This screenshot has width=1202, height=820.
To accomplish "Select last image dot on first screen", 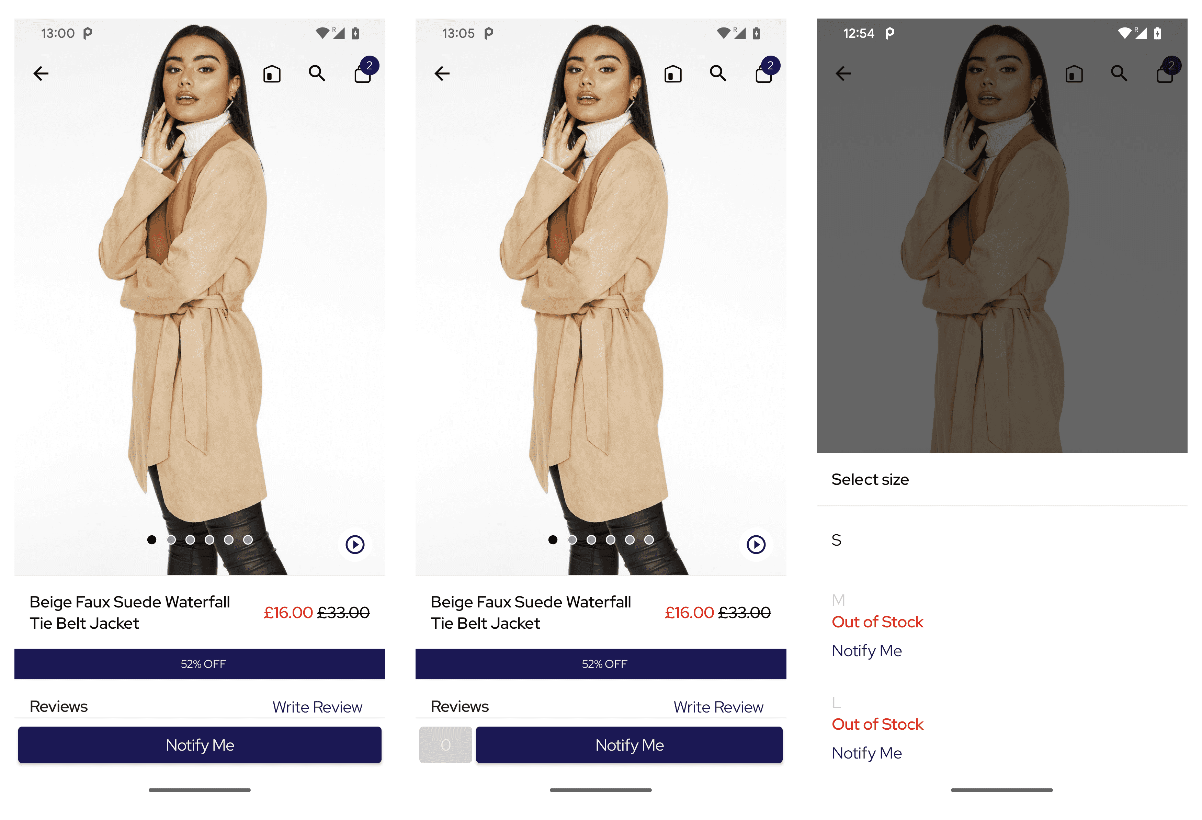I will [248, 540].
